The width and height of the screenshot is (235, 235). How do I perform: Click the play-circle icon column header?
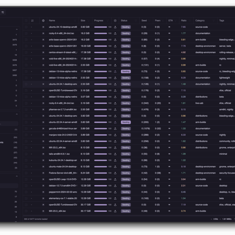[115, 21]
